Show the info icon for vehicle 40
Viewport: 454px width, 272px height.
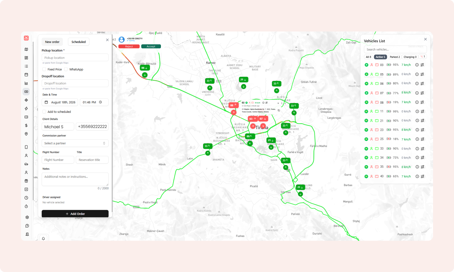417,176
